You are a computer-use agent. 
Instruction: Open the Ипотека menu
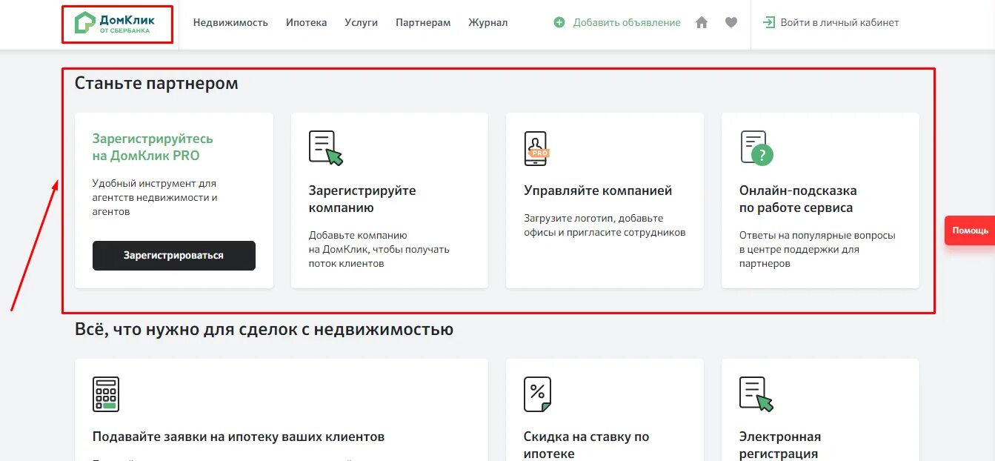click(x=306, y=23)
